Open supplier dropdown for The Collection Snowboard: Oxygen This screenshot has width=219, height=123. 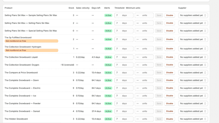click(193, 65)
